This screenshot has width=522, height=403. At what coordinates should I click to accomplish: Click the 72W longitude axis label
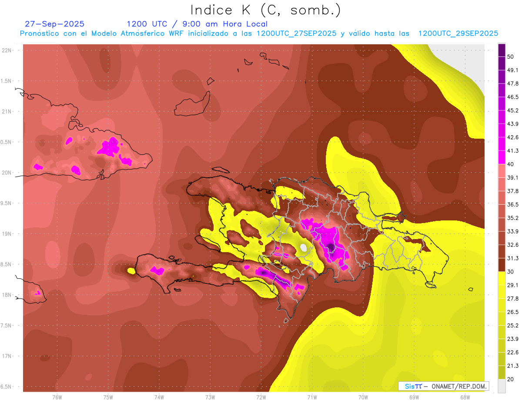click(261, 397)
